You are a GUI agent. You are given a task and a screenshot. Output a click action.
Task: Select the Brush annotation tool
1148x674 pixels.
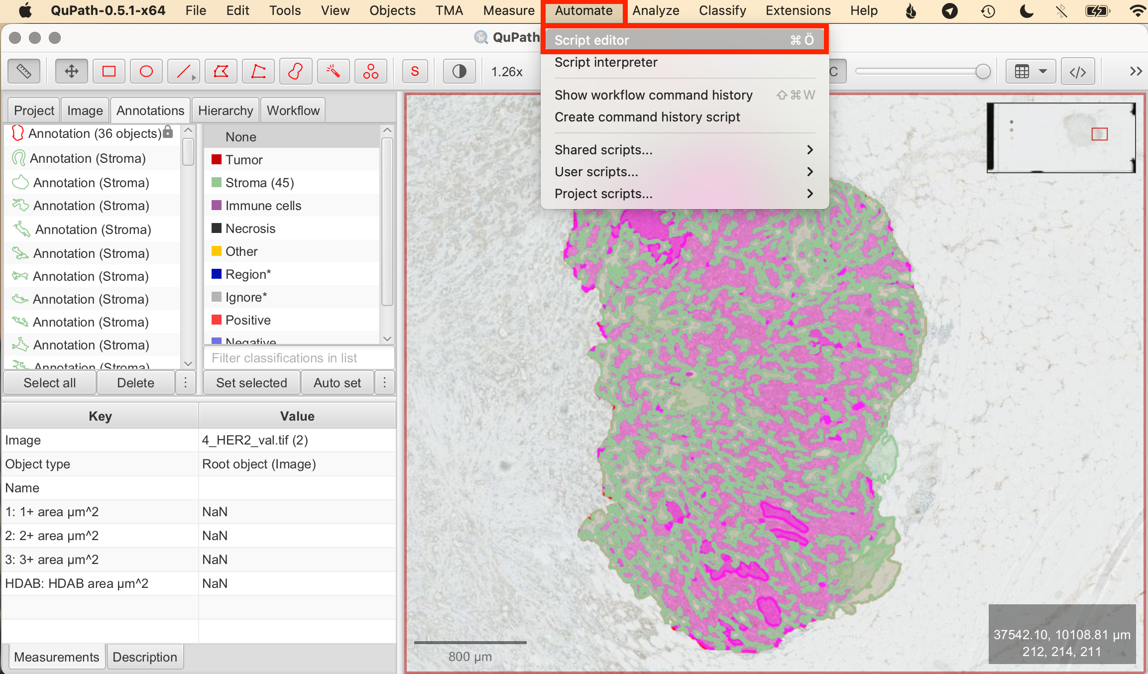[x=296, y=72]
